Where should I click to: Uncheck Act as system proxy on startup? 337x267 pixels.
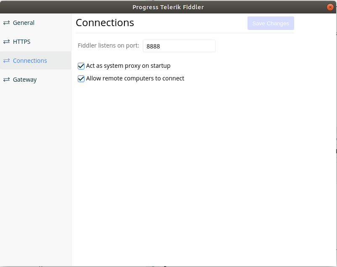click(81, 66)
